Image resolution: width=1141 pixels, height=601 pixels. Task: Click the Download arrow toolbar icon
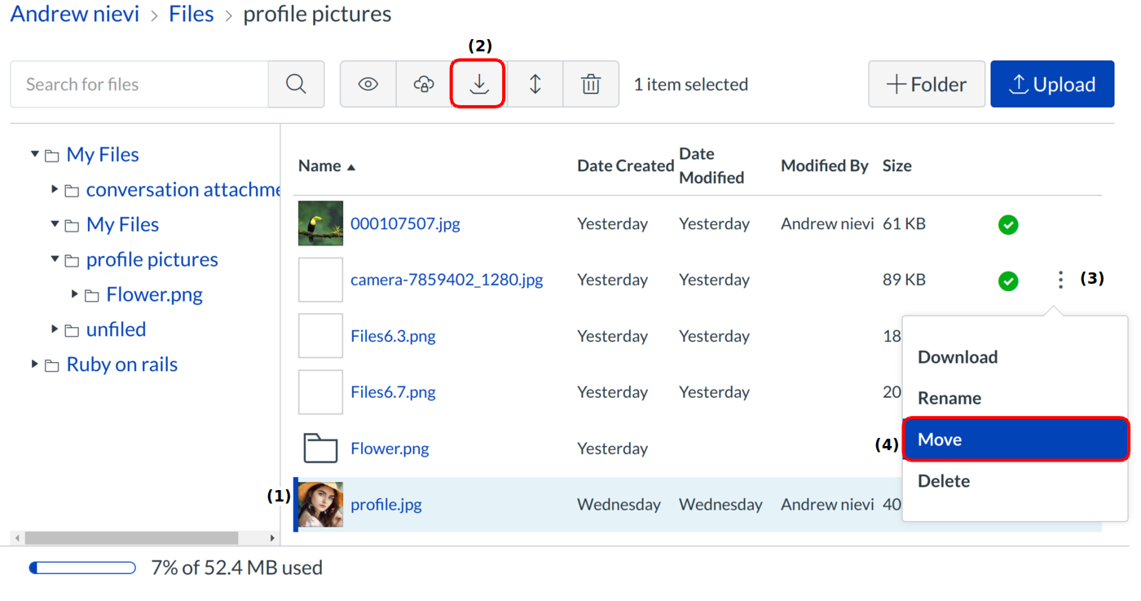479,84
